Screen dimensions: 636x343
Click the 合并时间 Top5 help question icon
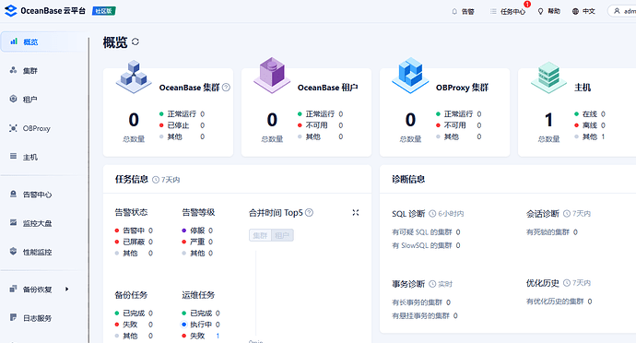309,212
